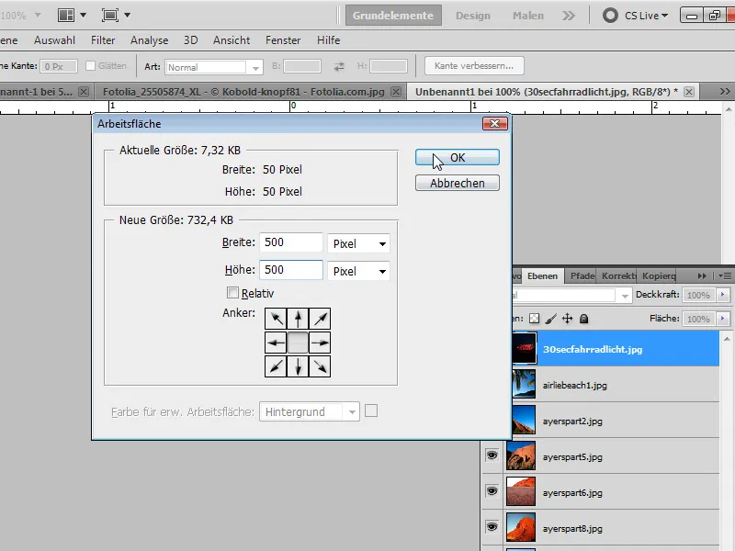Show more workspaces double-arrow
This screenshot has width=735, height=551.
pos(569,16)
